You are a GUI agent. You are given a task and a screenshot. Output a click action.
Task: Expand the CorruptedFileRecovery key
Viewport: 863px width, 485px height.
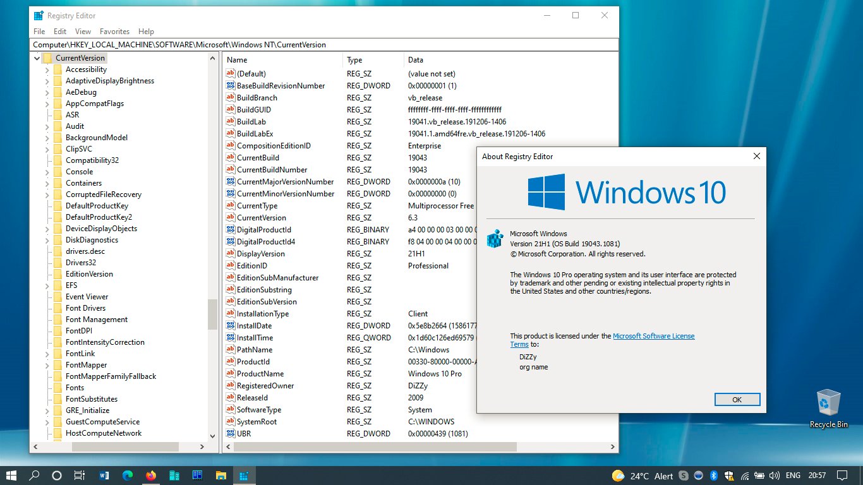47,195
